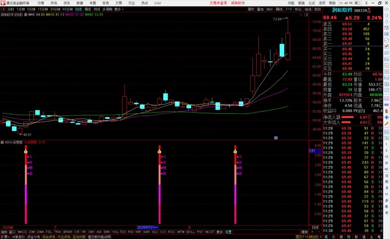Select monthly 月 period in right sidebar
Image resolution: width=390 pixels, height=239 pixels.
386,188
